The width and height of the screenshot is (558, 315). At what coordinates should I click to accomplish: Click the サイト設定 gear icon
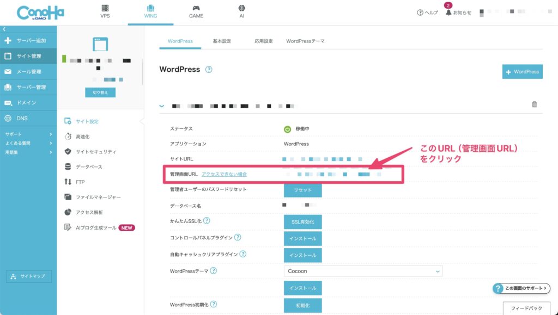pos(68,121)
